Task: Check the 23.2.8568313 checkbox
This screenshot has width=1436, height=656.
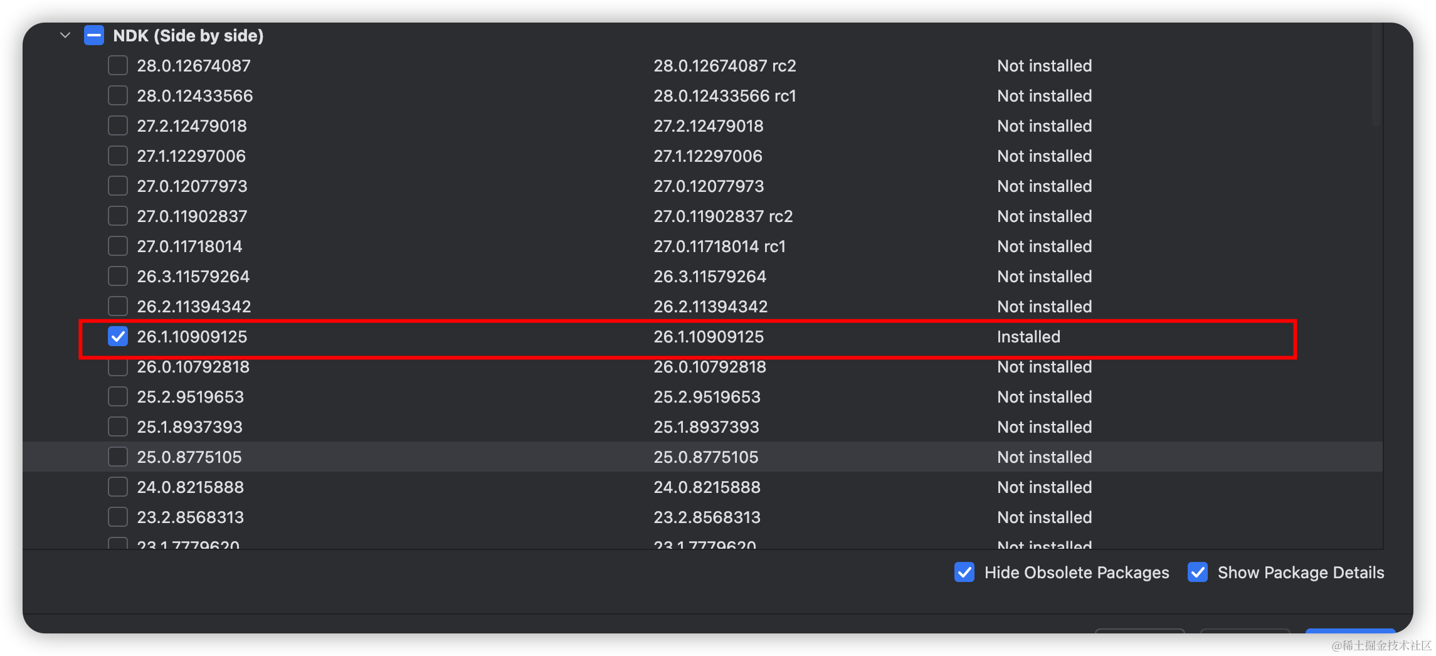Action: pos(118,517)
